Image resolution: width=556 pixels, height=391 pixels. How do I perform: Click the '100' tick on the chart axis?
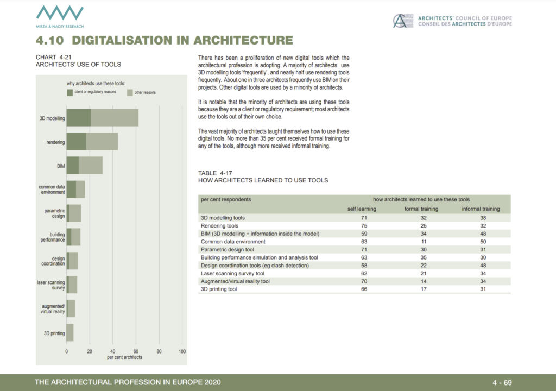point(182,351)
